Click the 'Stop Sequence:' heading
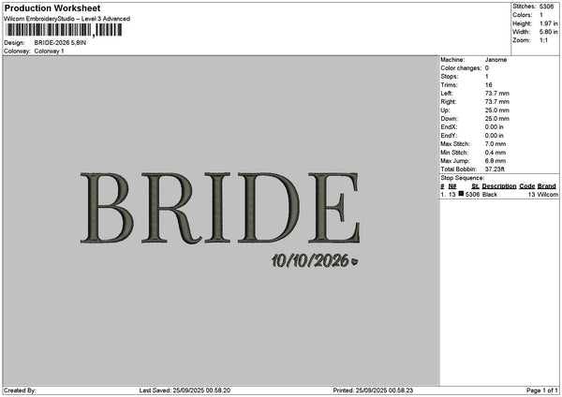The width and height of the screenshot is (562, 397). point(463,178)
